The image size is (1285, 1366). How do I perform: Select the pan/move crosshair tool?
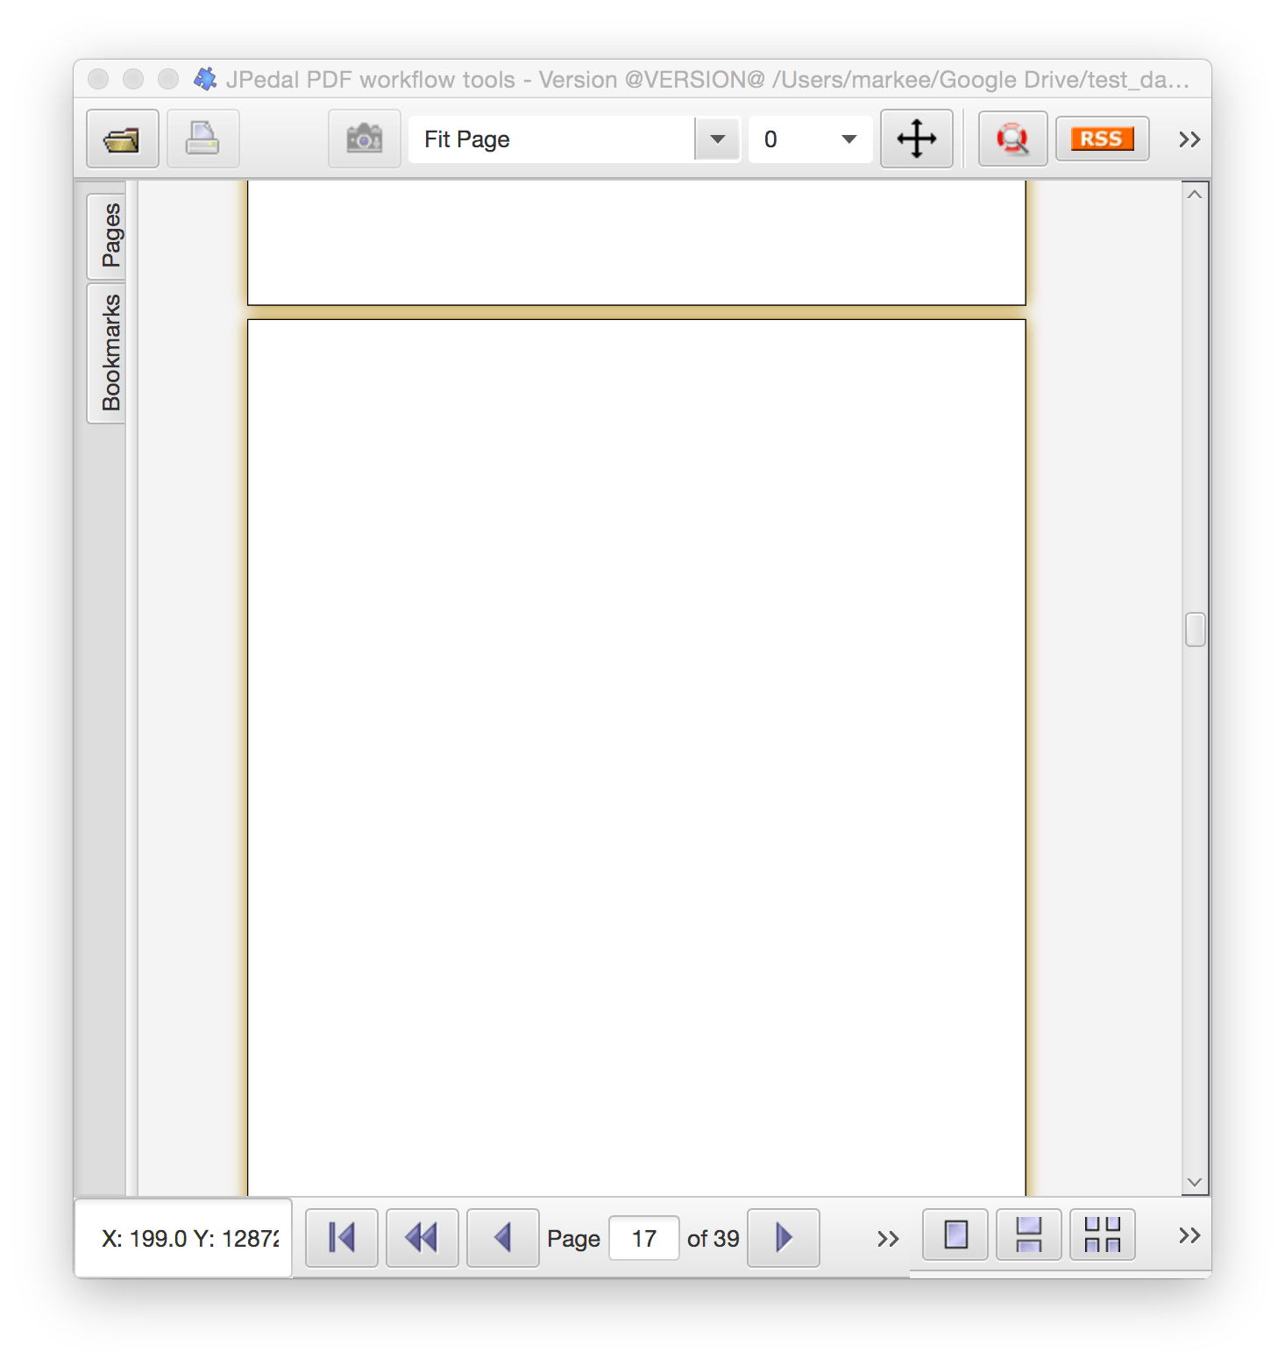(x=916, y=139)
